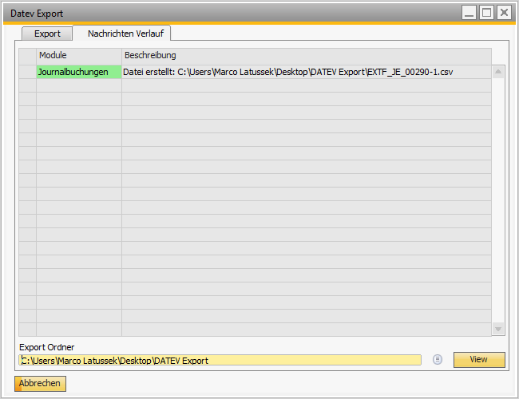Viewport: 519px width, 399px height.
Task: Click the scroll up arrow in message list
Action: (x=498, y=72)
